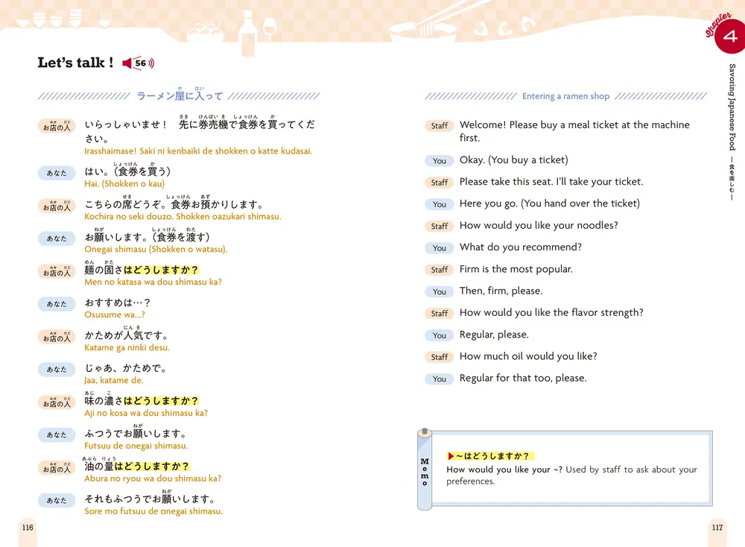This screenshot has height=547, width=745.
Task: Select romaji "Abura no ryou wa dou shimasu ka?"
Action: point(153,479)
